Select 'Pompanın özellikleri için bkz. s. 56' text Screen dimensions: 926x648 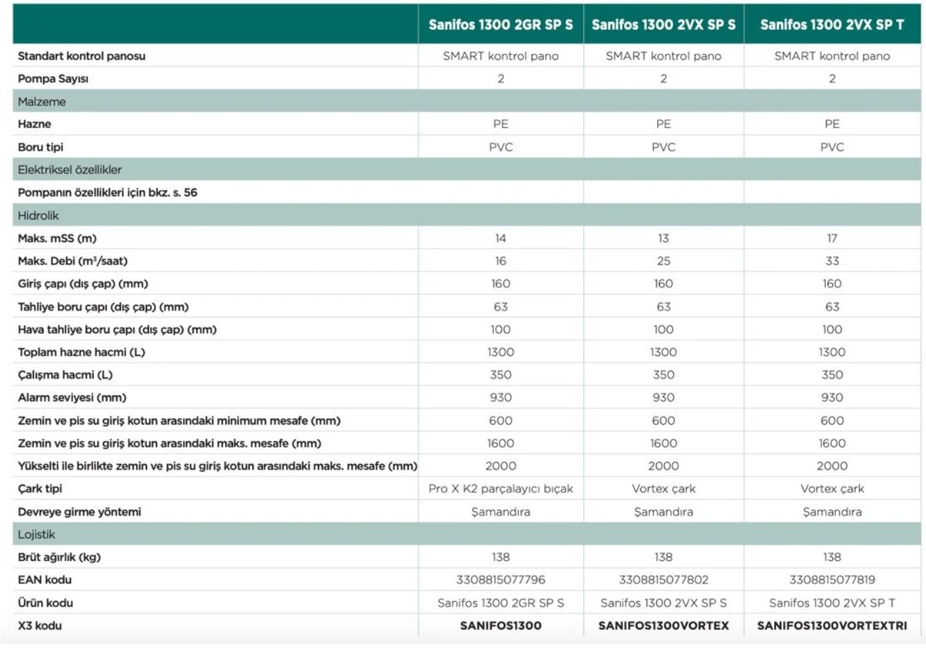(108, 193)
